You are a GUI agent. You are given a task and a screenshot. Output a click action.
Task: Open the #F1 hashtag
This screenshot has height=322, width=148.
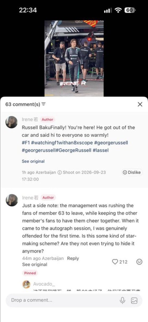26,143
